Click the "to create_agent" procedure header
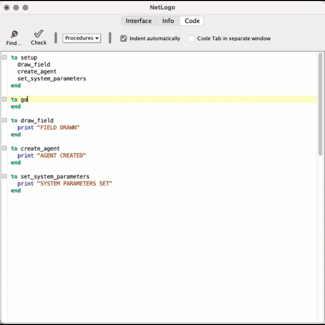The width and height of the screenshot is (325, 325). [x=35, y=148]
